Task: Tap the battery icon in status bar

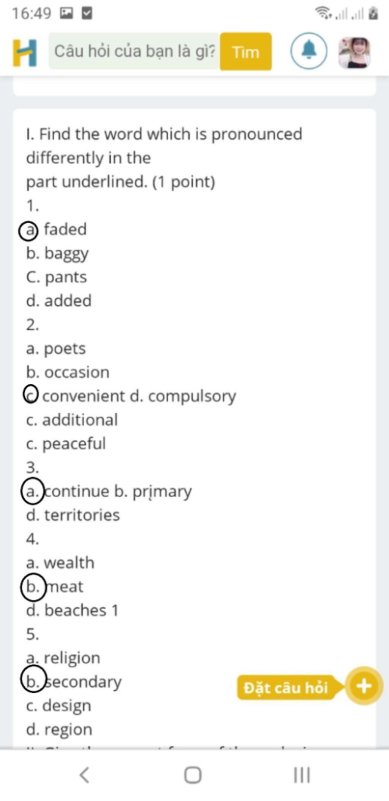Action: (x=373, y=14)
